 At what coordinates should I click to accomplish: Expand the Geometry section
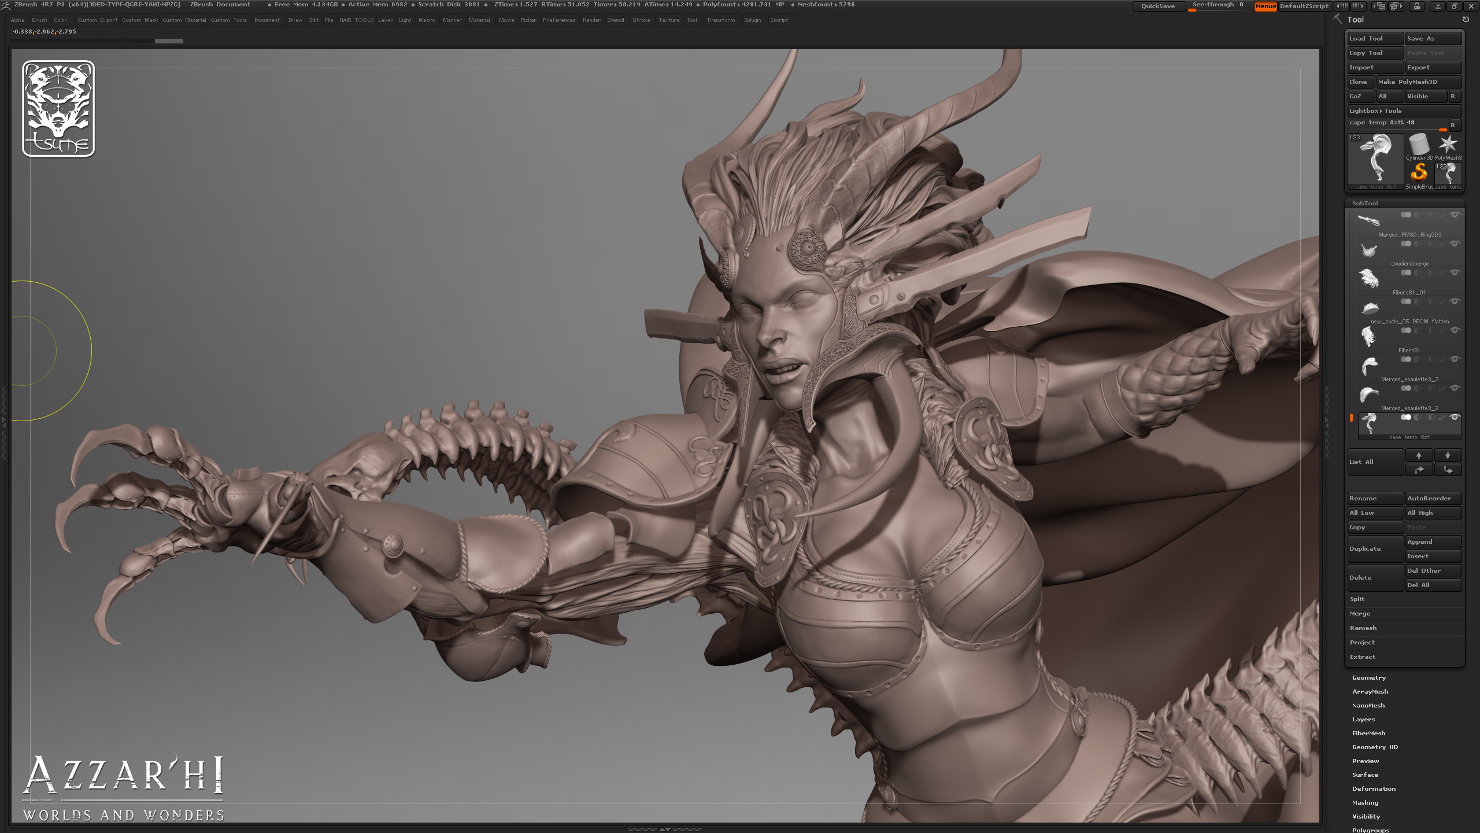coord(1369,677)
